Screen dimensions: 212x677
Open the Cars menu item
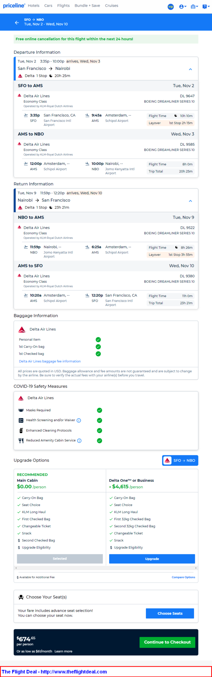click(x=48, y=6)
